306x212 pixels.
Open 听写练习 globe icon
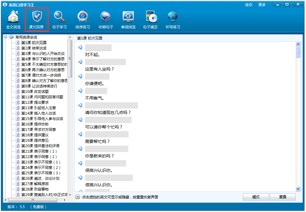click(173, 20)
